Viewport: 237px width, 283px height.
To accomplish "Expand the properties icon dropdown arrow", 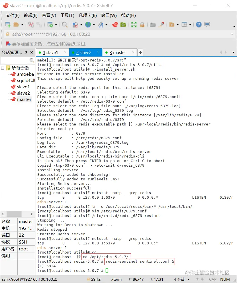I will 56,25.
